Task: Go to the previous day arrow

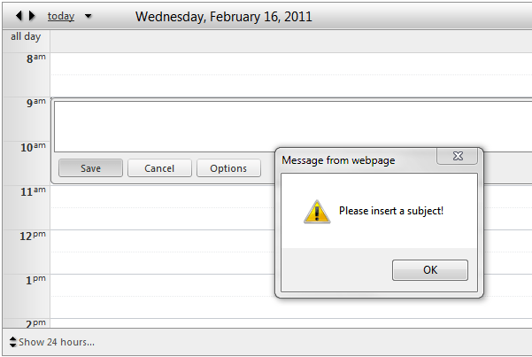Action: tap(19, 16)
